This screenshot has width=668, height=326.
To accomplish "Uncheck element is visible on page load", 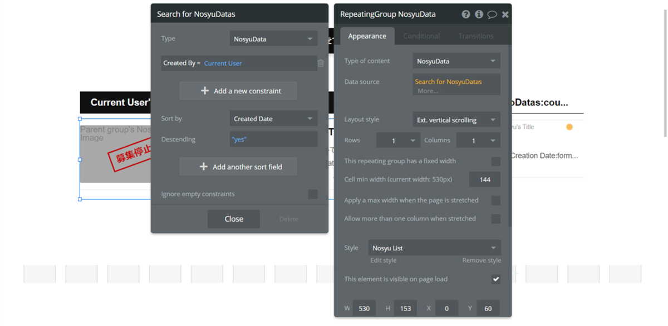I will click(495, 279).
